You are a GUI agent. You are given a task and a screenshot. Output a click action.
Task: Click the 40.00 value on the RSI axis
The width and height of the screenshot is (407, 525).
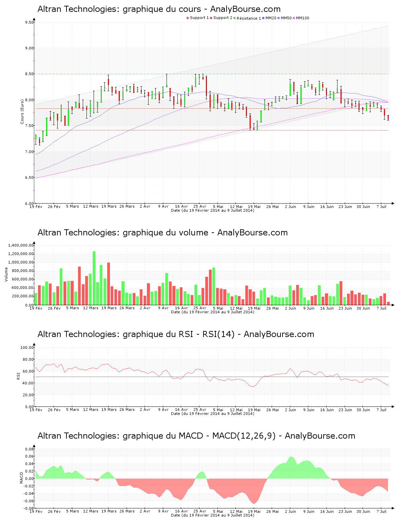(x=28, y=383)
